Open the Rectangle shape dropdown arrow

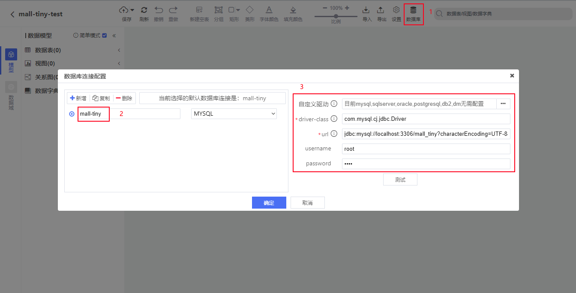(x=238, y=10)
